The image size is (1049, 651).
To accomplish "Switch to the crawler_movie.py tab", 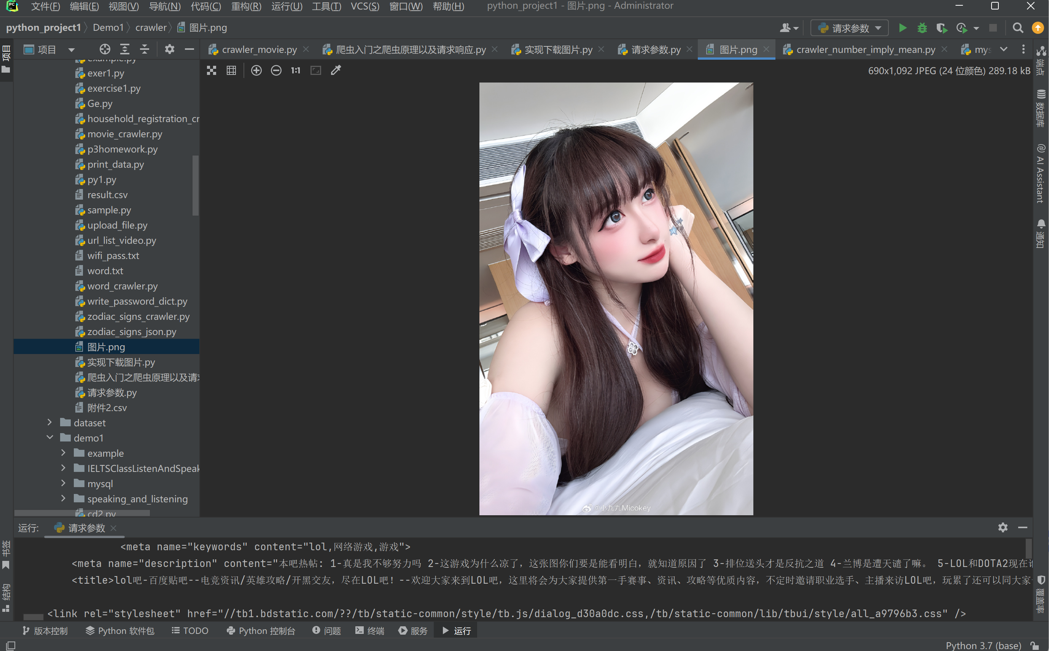I will (259, 49).
